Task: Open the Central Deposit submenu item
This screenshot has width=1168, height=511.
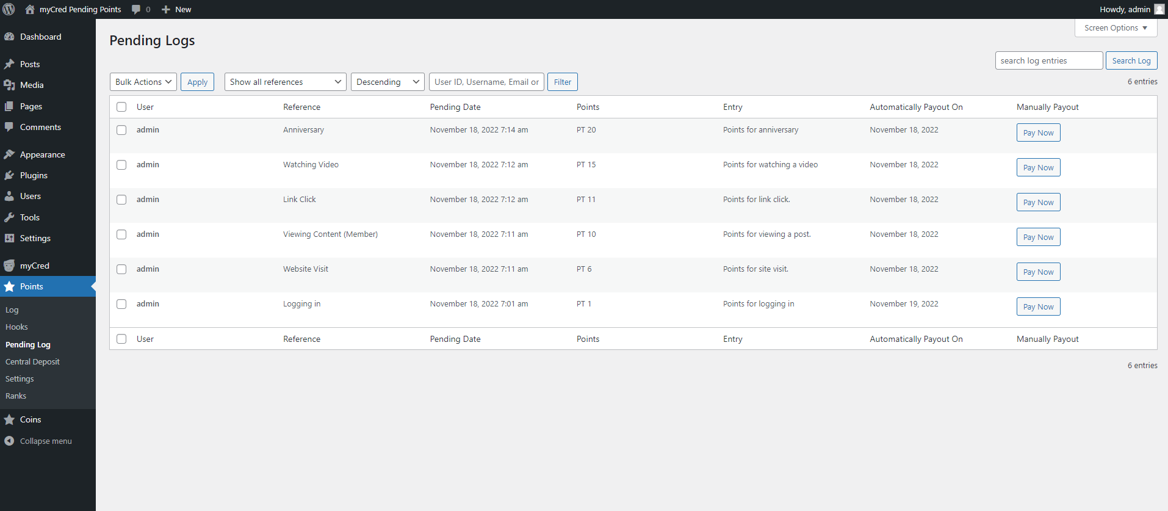Action: tap(32, 361)
